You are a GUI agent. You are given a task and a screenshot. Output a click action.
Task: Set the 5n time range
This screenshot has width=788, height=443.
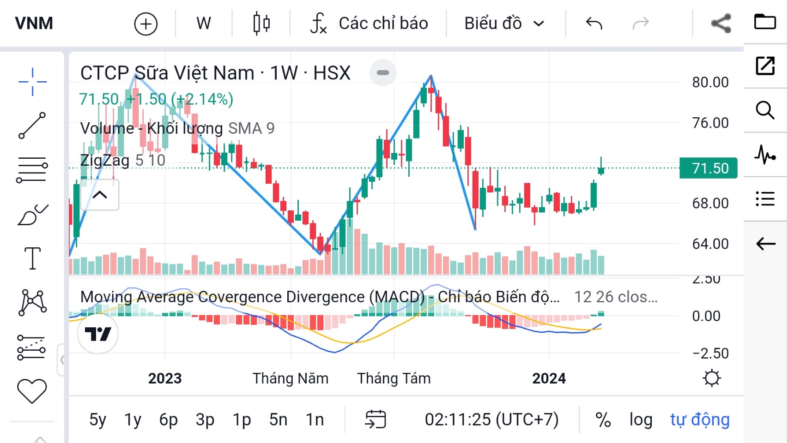tap(279, 419)
